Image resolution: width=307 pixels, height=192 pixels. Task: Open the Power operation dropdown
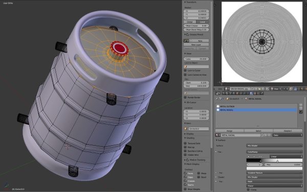(x=274, y=186)
